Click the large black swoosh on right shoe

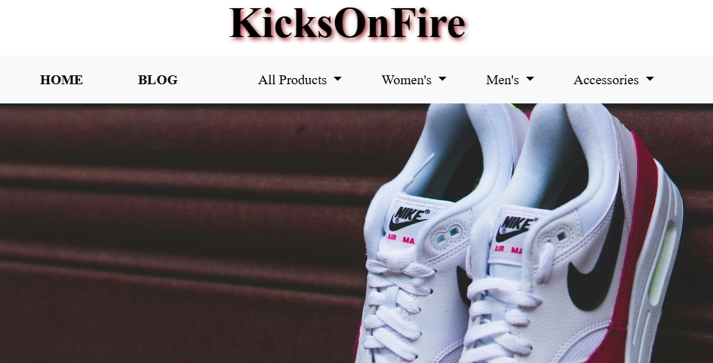(596, 255)
